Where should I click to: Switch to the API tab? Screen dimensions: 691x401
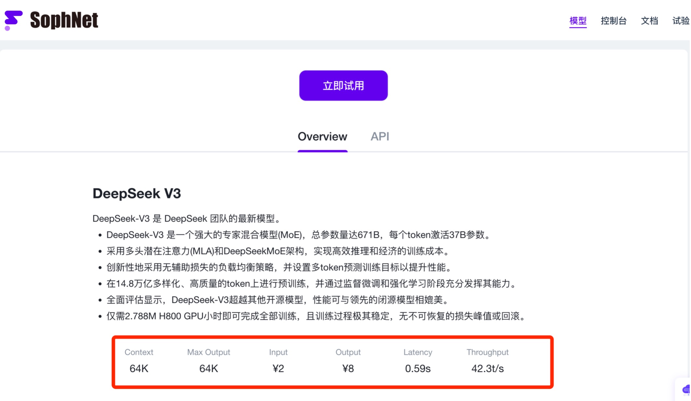click(x=380, y=136)
